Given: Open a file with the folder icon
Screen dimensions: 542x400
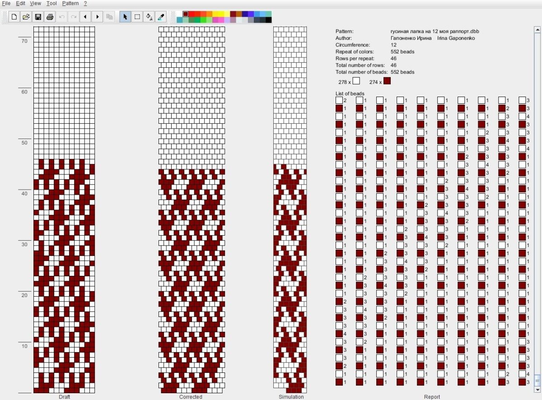Looking at the screenshot, I should point(26,17).
